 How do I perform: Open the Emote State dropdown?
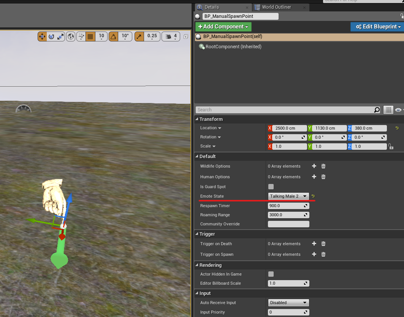point(288,196)
